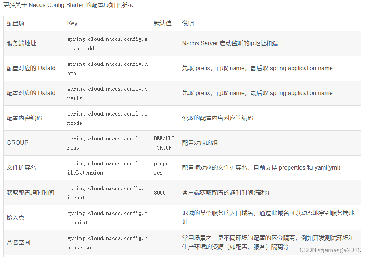The image size is (367, 257).
Task: Select the '文件扩展名' cell
Action: (x=21, y=167)
